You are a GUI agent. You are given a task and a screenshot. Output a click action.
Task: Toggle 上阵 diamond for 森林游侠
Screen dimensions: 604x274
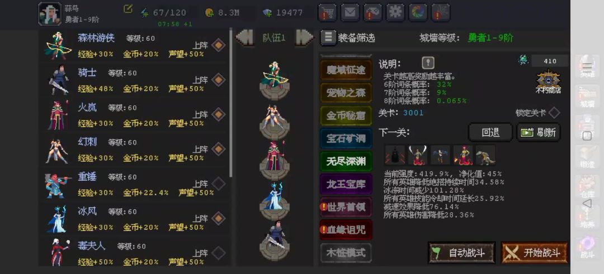[219, 45]
